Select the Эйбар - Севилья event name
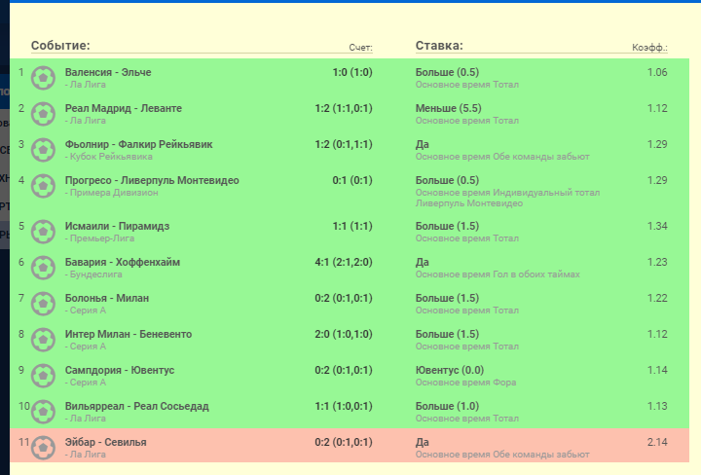This screenshot has width=701, height=475. [105, 442]
